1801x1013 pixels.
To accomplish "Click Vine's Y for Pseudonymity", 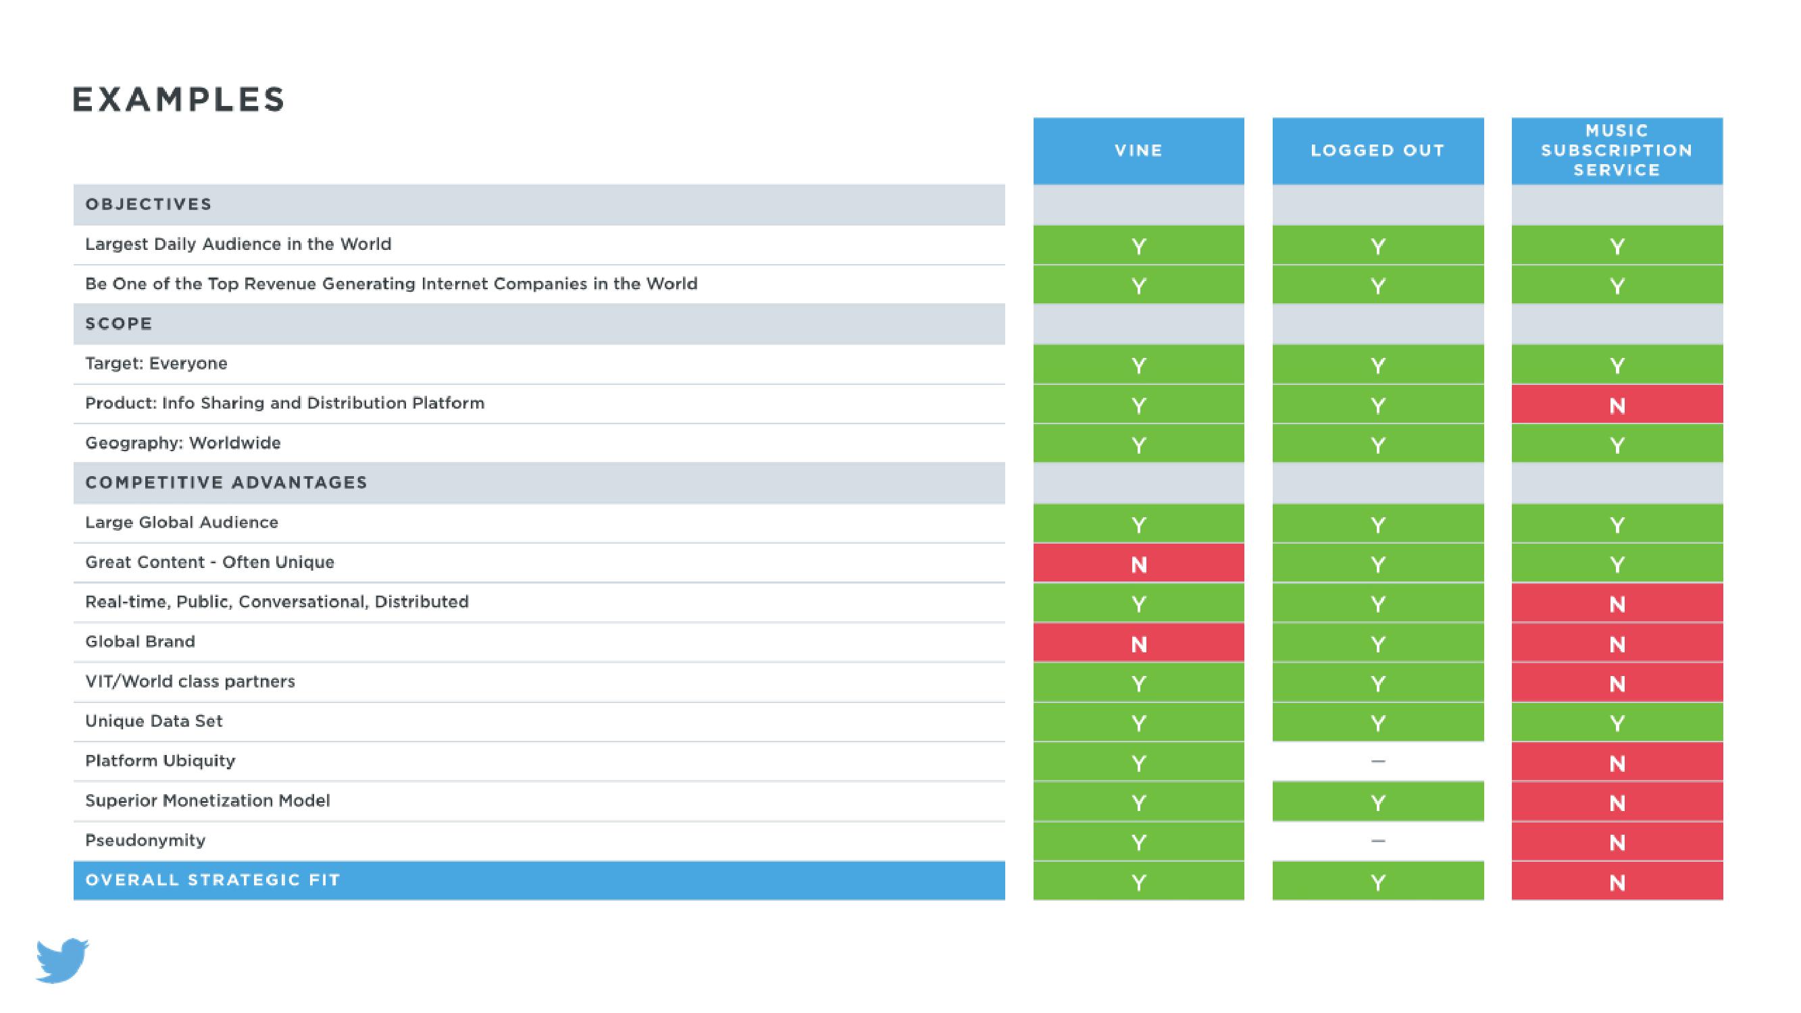I will tap(1138, 841).
